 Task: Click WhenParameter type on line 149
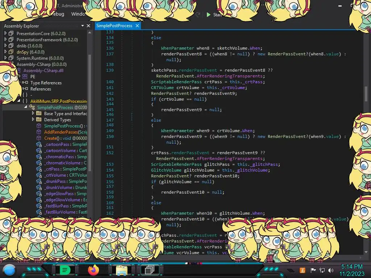[x=178, y=131]
